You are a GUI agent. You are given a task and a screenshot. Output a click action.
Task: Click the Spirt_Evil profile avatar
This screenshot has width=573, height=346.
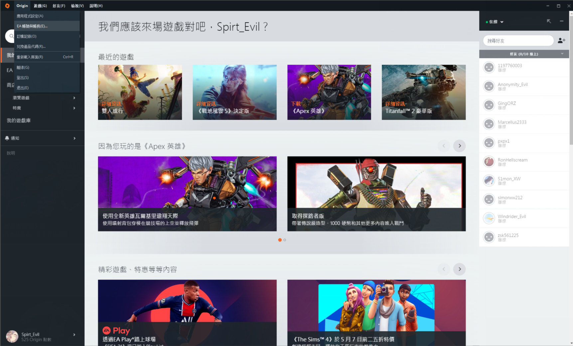[12, 336]
